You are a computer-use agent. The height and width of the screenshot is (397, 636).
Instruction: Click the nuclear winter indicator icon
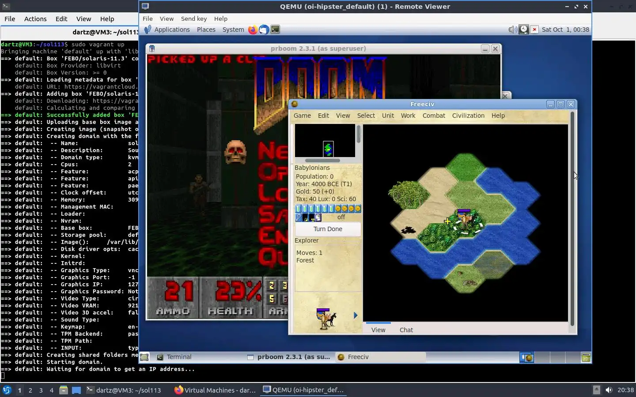pos(311,217)
